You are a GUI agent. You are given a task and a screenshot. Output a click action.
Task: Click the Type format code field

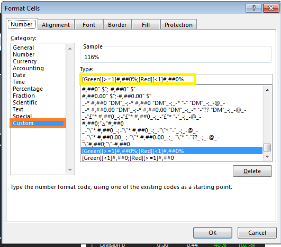pyautogui.click(x=176, y=79)
